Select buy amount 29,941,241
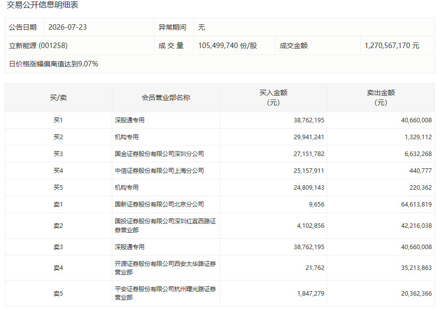 [309, 137]
